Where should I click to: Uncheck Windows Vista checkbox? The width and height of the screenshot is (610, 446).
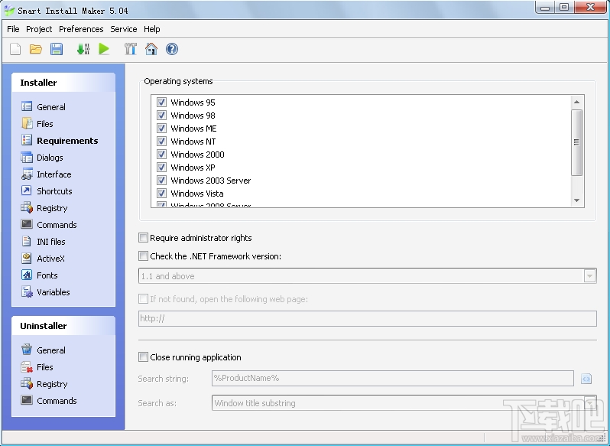pos(161,193)
